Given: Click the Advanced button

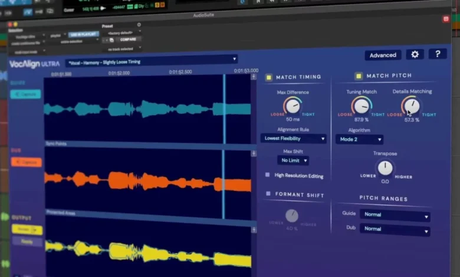Looking at the screenshot, I should 383,55.
